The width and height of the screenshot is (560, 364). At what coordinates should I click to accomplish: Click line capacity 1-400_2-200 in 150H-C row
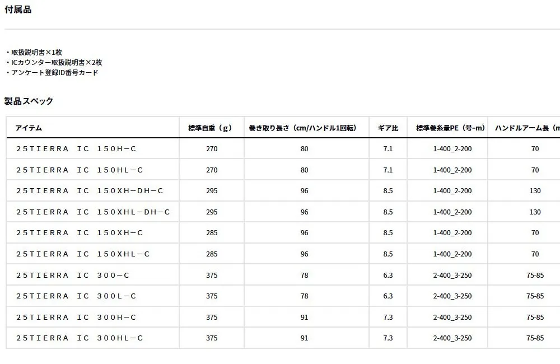coord(452,149)
